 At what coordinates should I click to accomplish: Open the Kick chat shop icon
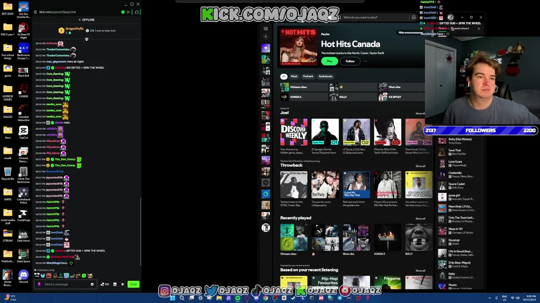tap(115, 284)
